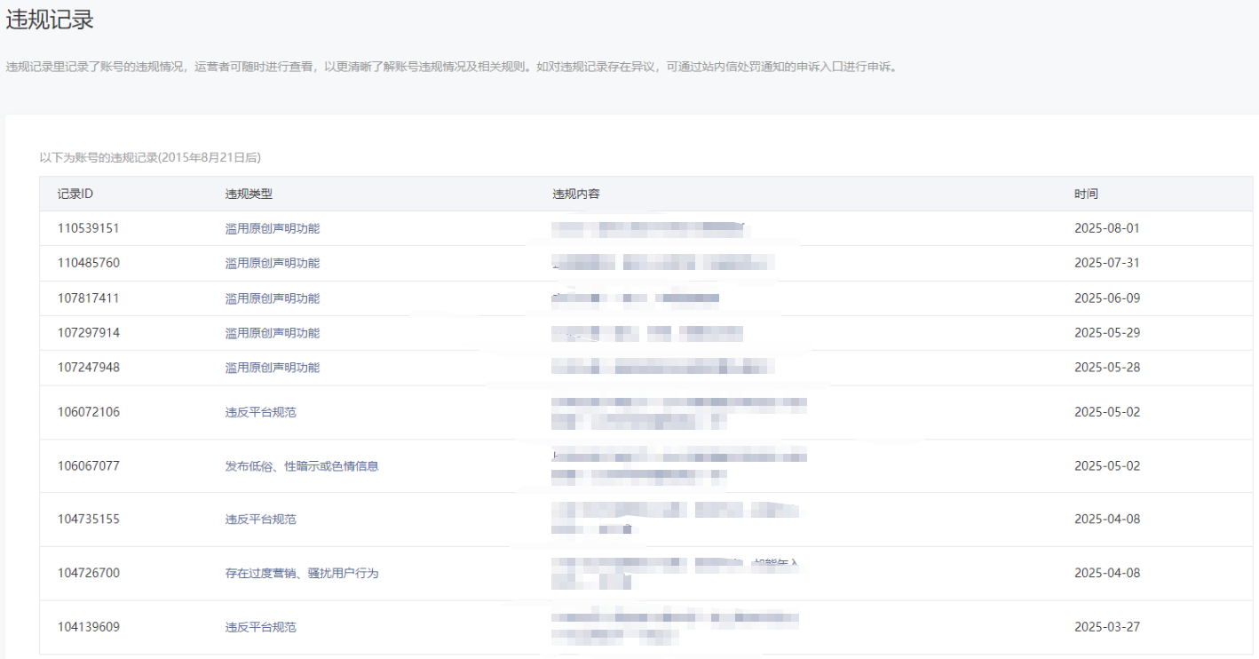Select 滥用原创声明功能 link dated 2025-05-28
This screenshot has width=1259, height=659.
pos(272,368)
